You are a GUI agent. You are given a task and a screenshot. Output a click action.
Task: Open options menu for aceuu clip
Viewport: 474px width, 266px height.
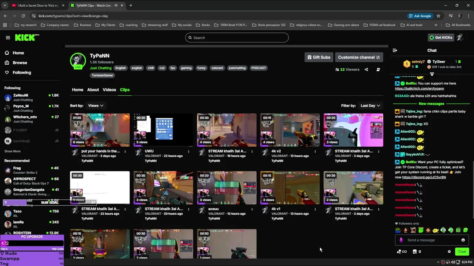[252, 209]
